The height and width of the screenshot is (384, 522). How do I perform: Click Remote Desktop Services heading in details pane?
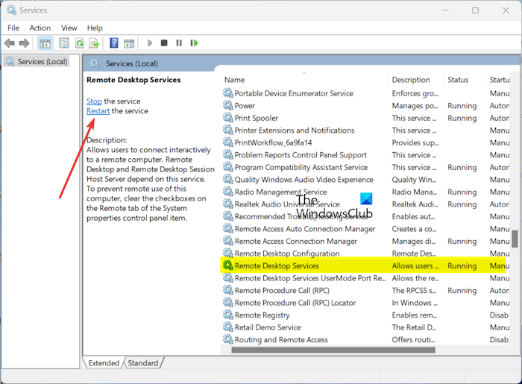(x=133, y=80)
